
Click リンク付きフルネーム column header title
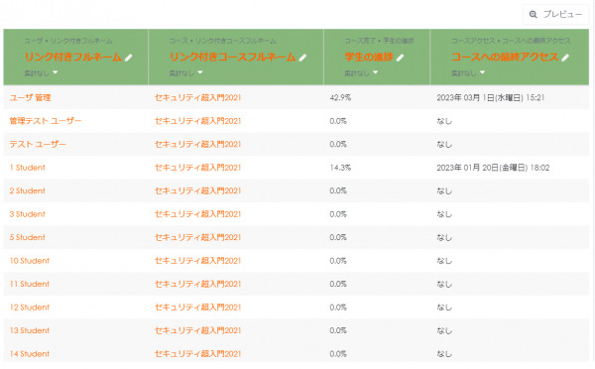[x=72, y=57]
